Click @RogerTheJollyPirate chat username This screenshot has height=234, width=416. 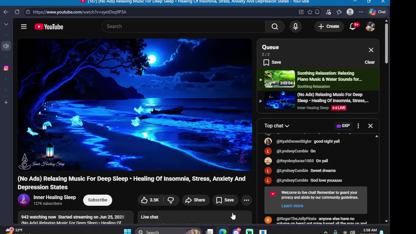tap(296, 219)
